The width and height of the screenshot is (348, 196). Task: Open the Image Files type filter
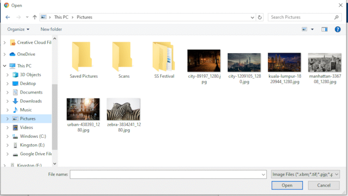(305, 175)
